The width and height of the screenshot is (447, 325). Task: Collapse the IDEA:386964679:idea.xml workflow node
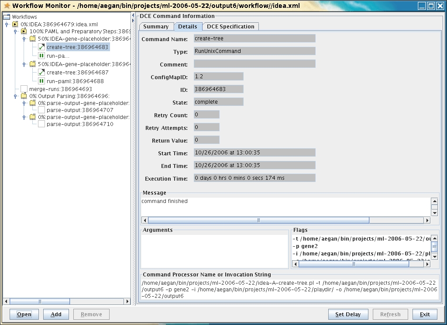(x=7, y=24)
